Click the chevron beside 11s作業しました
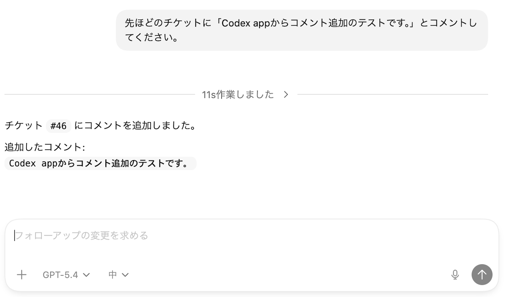 286,94
